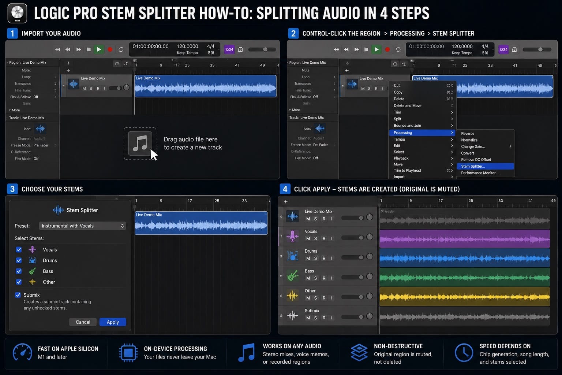Mute the Vocals track in step 4
The width and height of the screenshot is (562, 375).
pos(308,238)
